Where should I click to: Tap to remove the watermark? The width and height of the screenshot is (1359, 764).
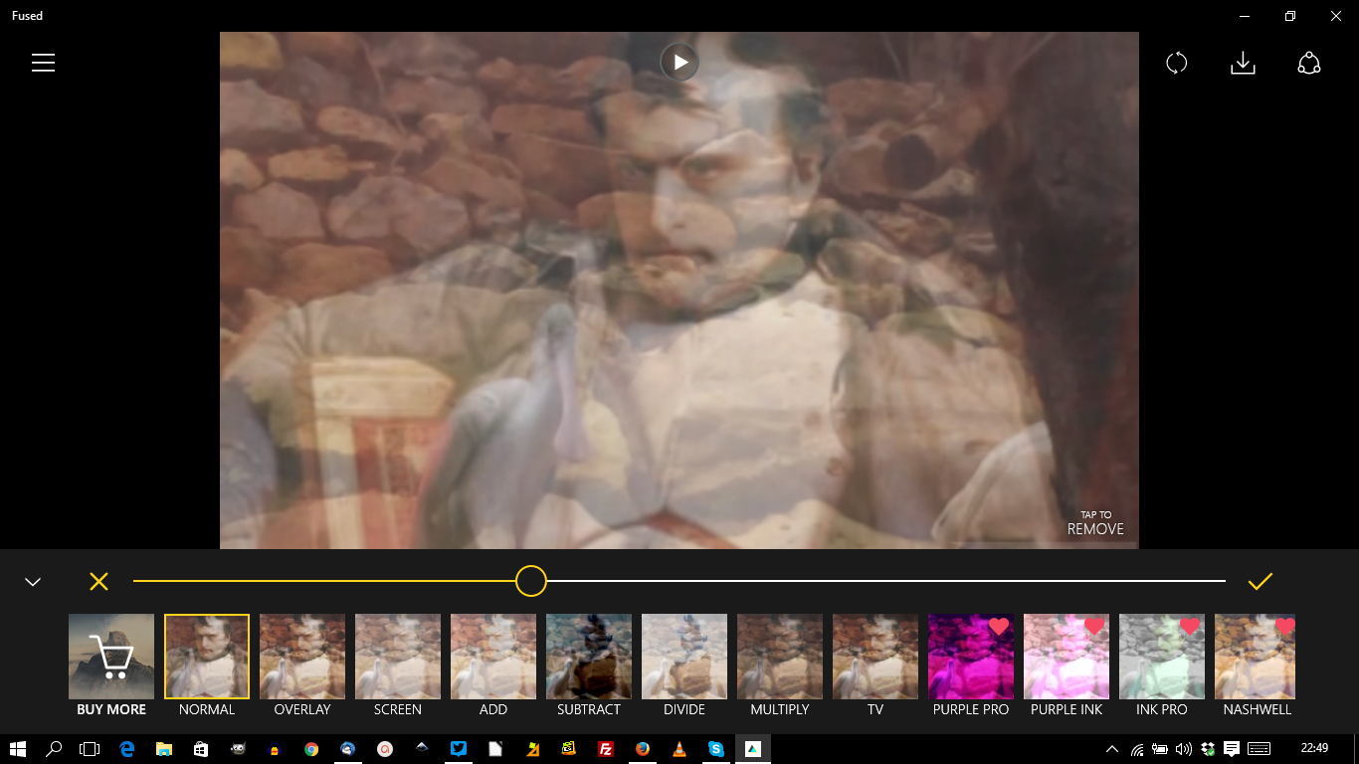1095,523
